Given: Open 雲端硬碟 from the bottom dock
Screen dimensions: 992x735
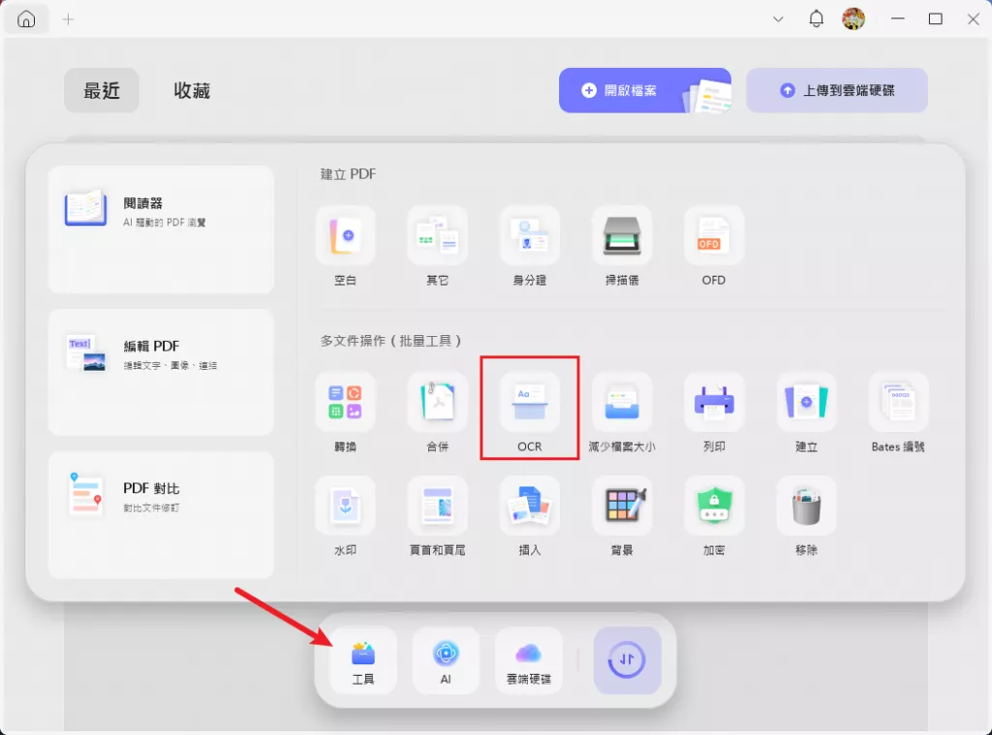Looking at the screenshot, I should pos(529,659).
